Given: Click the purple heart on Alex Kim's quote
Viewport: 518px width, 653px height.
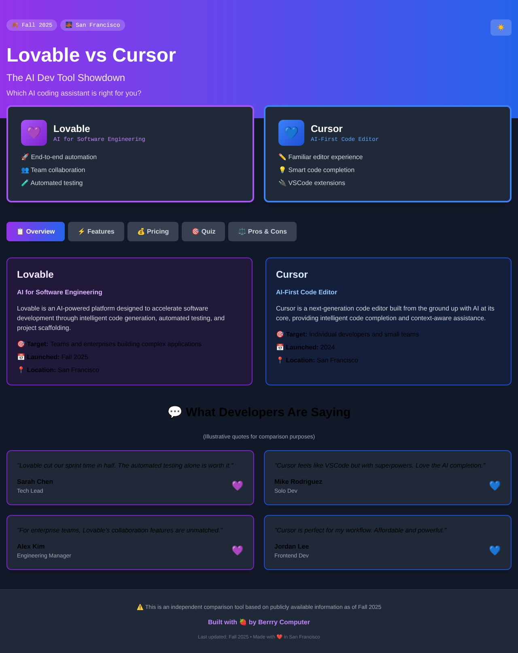Looking at the screenshot, I should [238, 550].
